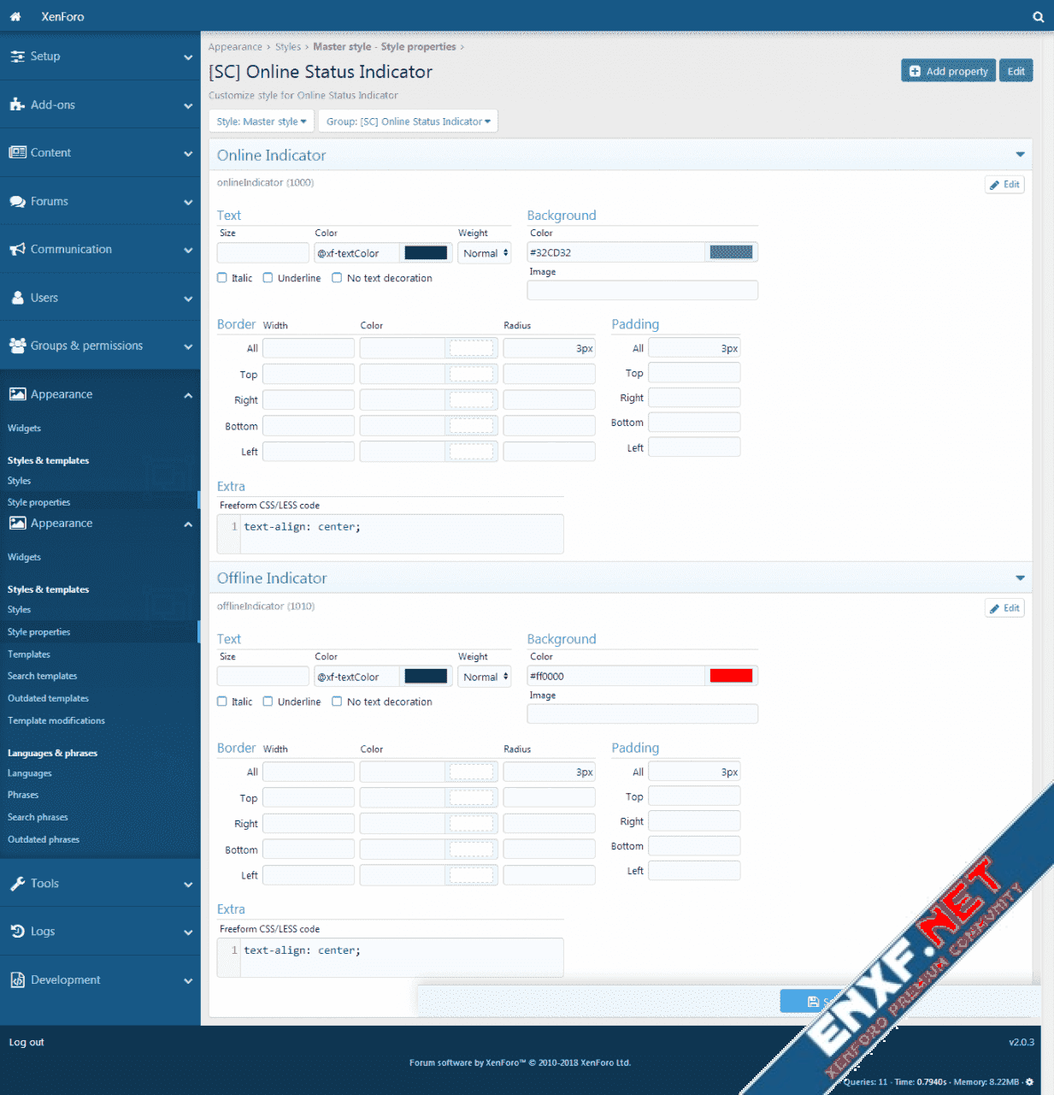Open Templates in the sidebar menu
The image size is (1054, 1095).
pyautogui.click(x=29, y=654)
